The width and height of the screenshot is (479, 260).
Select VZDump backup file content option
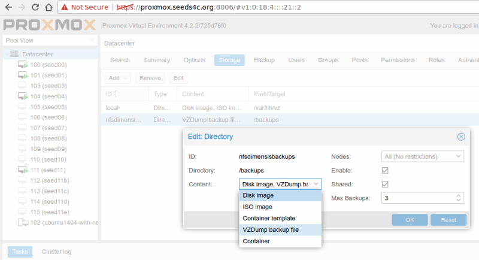(x=271, y=229)
